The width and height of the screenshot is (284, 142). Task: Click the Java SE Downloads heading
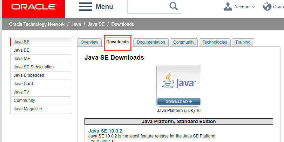pos(114,58)
